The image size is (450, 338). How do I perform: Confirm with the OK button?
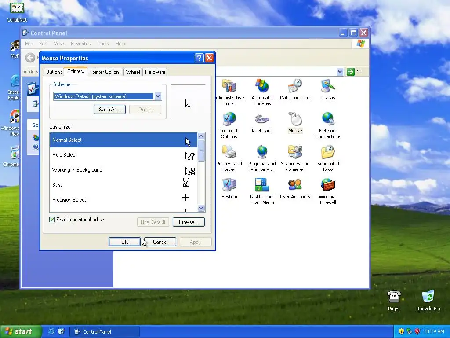124,242
